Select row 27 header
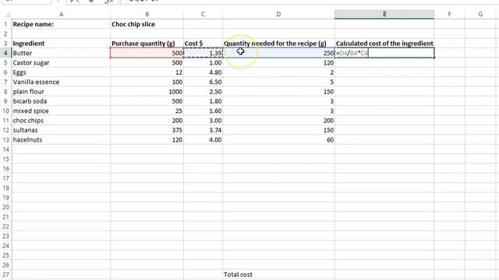The image size is (499, 280). point(5,275)
